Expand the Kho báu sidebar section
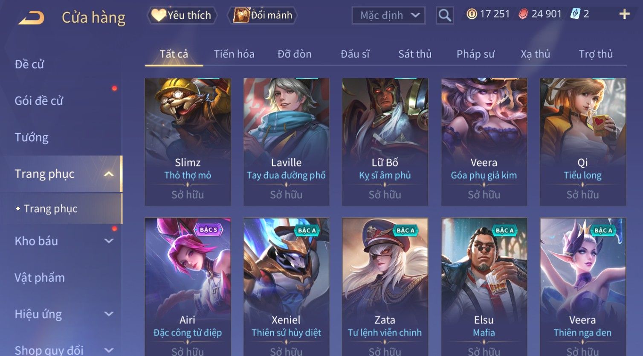The height and width of the screenshot is (356, 643). (109, 241)
